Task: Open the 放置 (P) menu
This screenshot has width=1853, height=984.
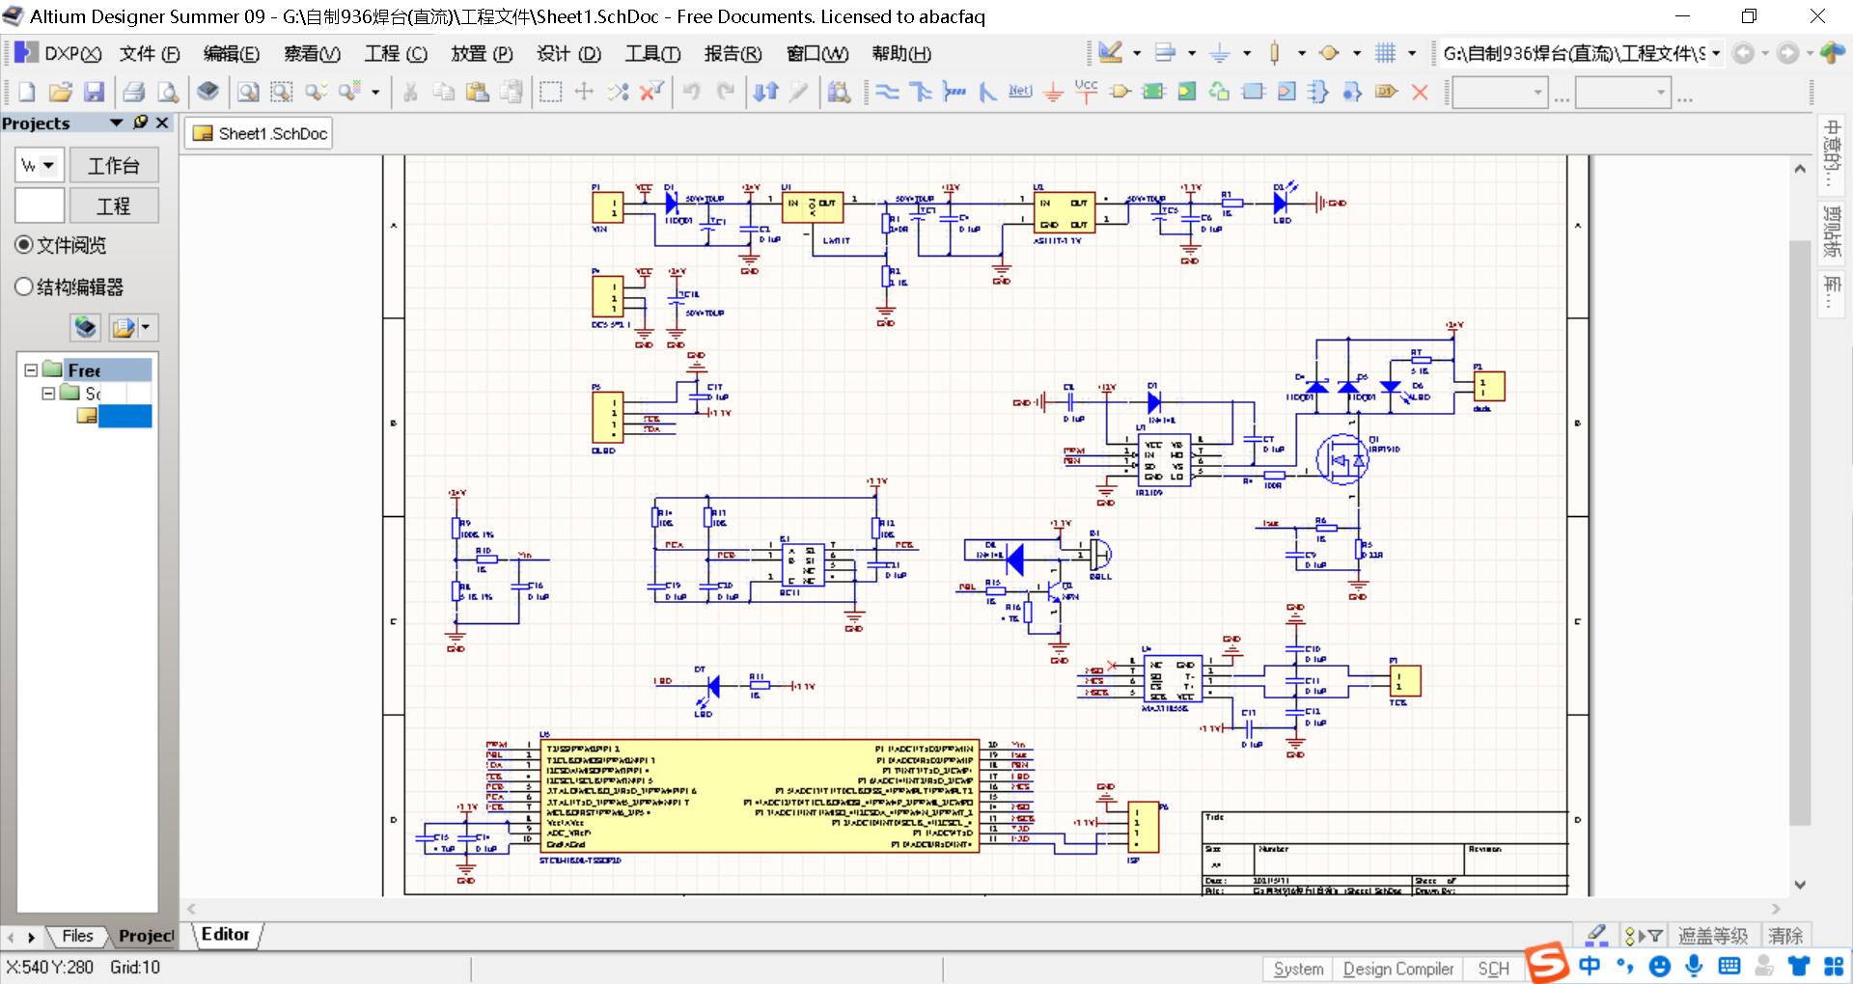Action: pyautogui.click(x=482, y=54)
